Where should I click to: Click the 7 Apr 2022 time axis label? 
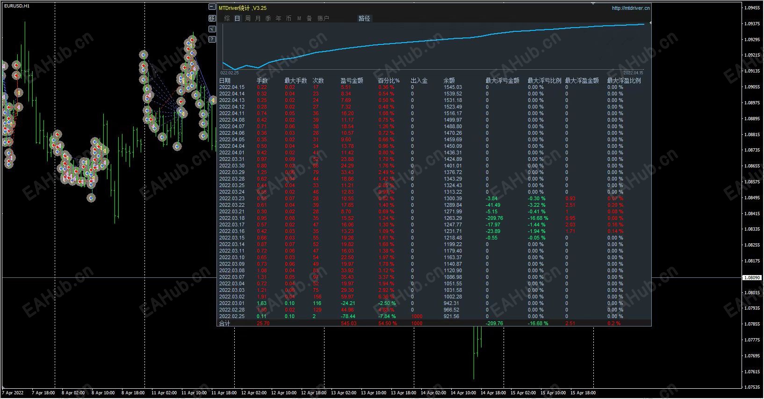13,393
